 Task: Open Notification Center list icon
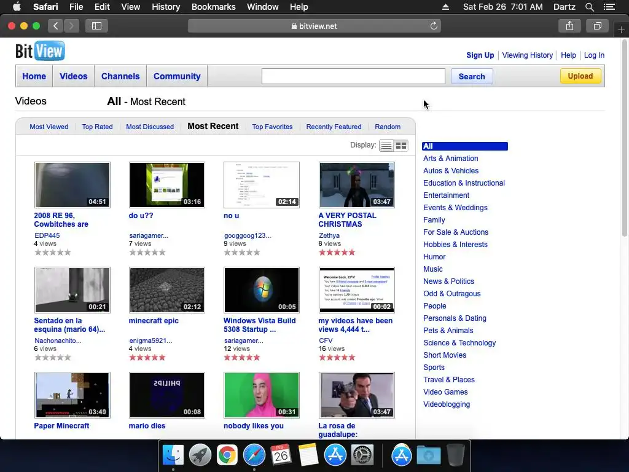(x=609, y=7)
